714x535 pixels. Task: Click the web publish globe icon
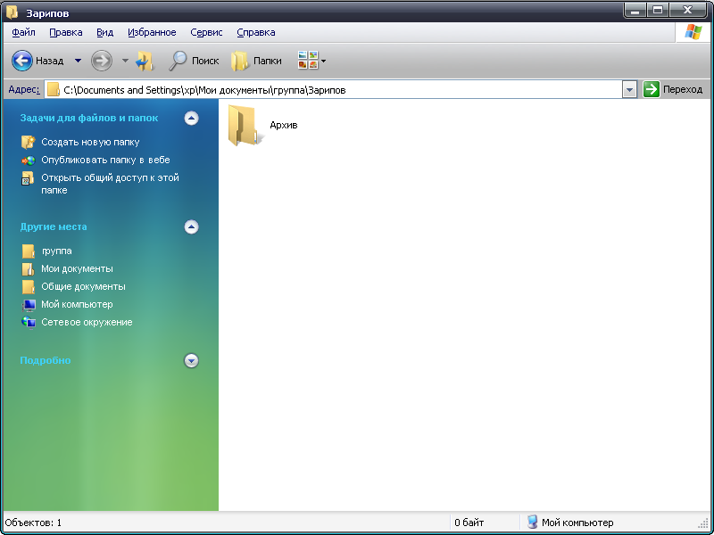coord(29,160)
